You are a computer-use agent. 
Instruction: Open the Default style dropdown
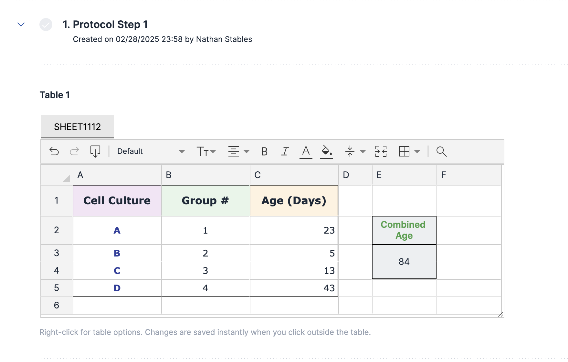[x=149, y=151]
